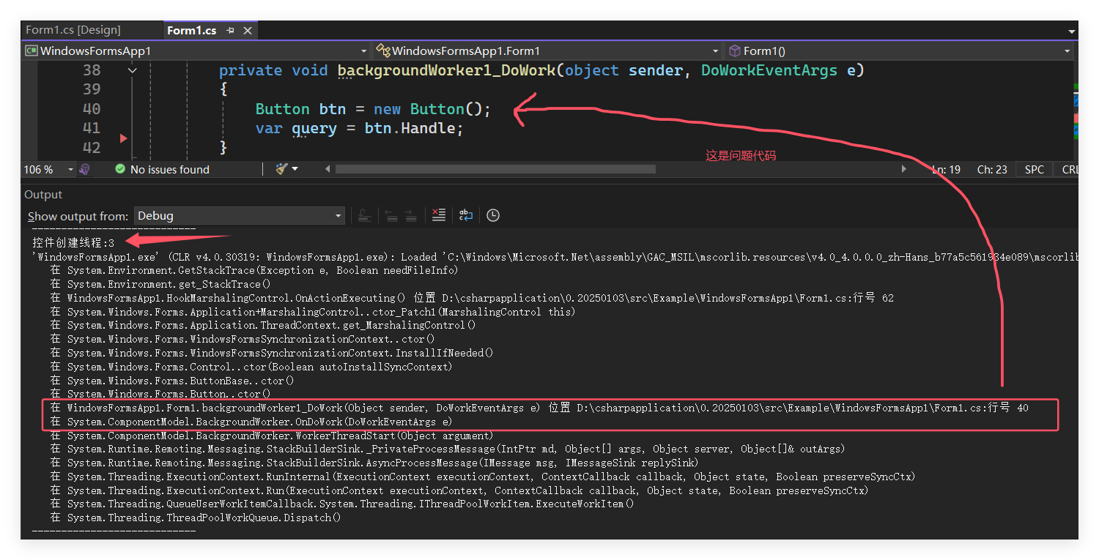The width and height of the screenshot is (1099, 560).
Task: Click the SPC indentation indicator
Action: [1034, 169]
